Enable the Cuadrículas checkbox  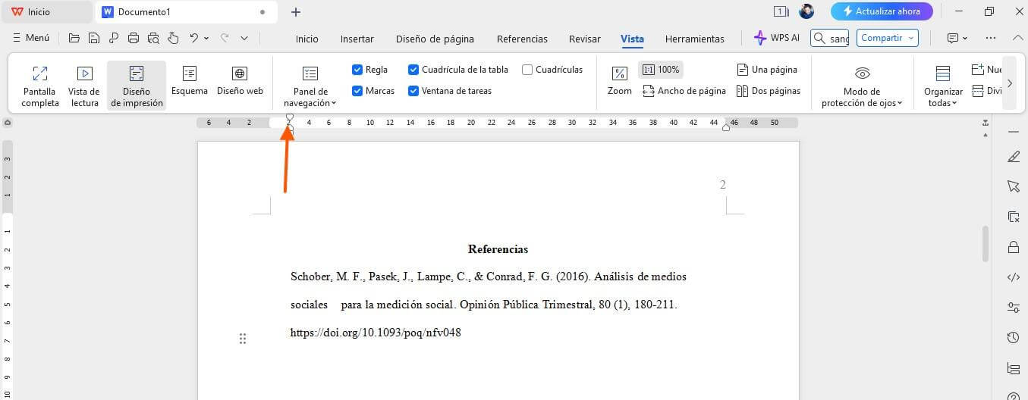coord(527,70)
